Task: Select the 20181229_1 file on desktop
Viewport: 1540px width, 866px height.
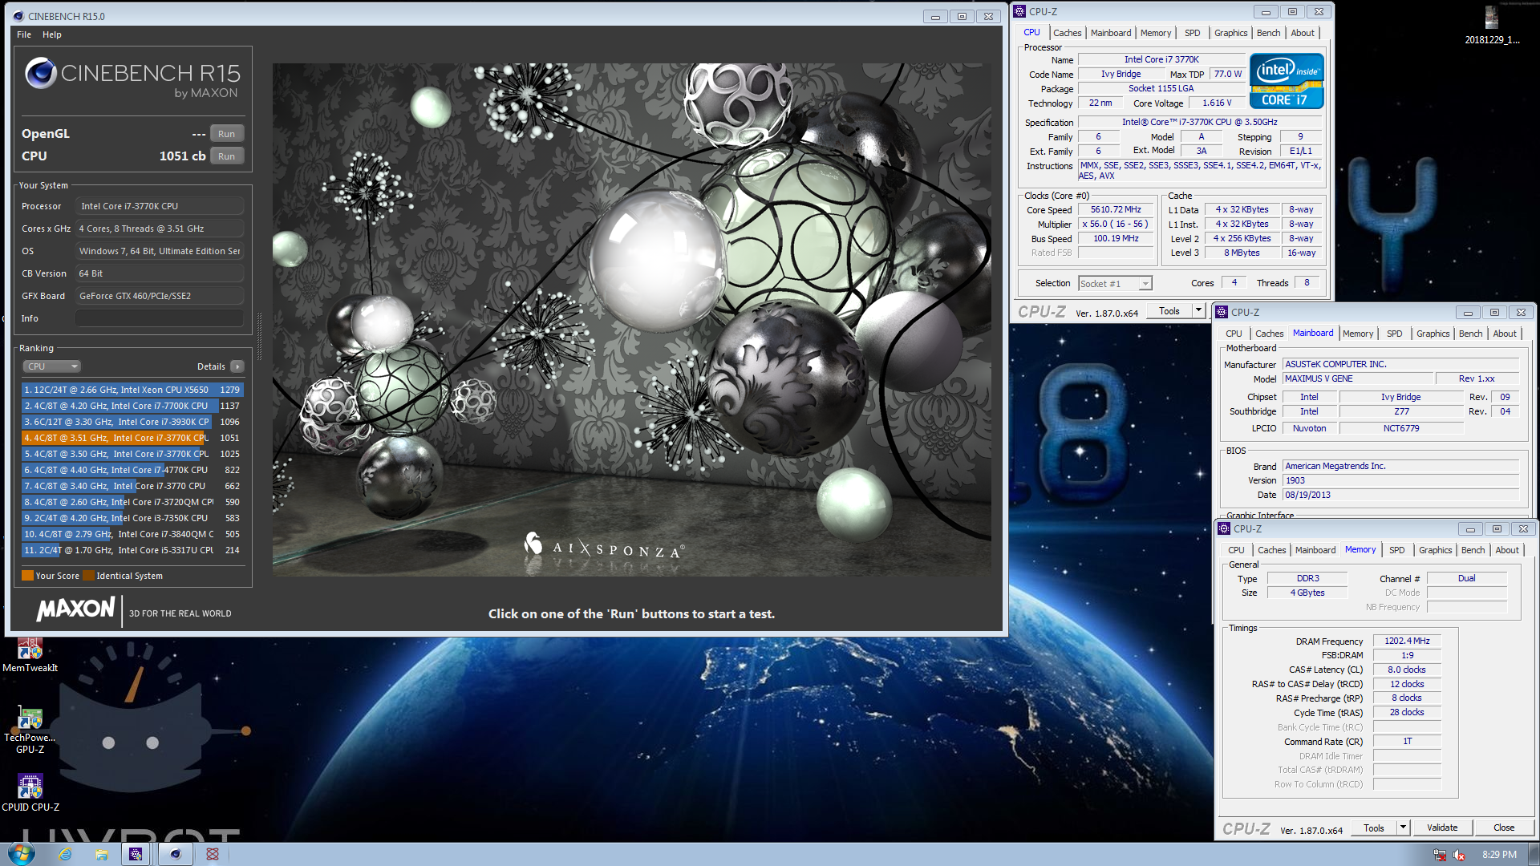Action: click(x=1491, y=25)
